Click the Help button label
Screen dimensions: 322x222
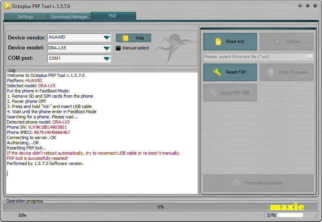coord(140,38)
